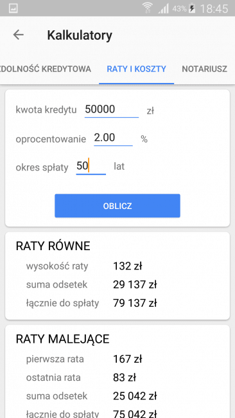Image resolution: width=235 pixels, height=418 pixels.
Task: Tap the signal strength icon
Action: coord(164,8)
